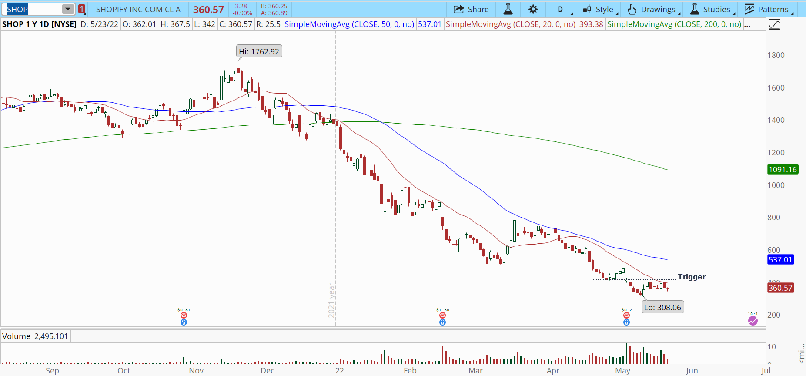Image resolution: width=806 pixels, height=376 pixels.
Task: Open the Studies menu
Action: pos(712,9)
